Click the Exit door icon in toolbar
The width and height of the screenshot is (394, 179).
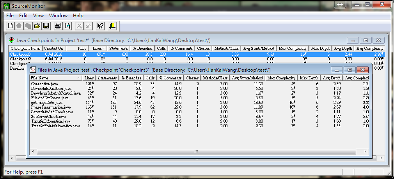113,26
